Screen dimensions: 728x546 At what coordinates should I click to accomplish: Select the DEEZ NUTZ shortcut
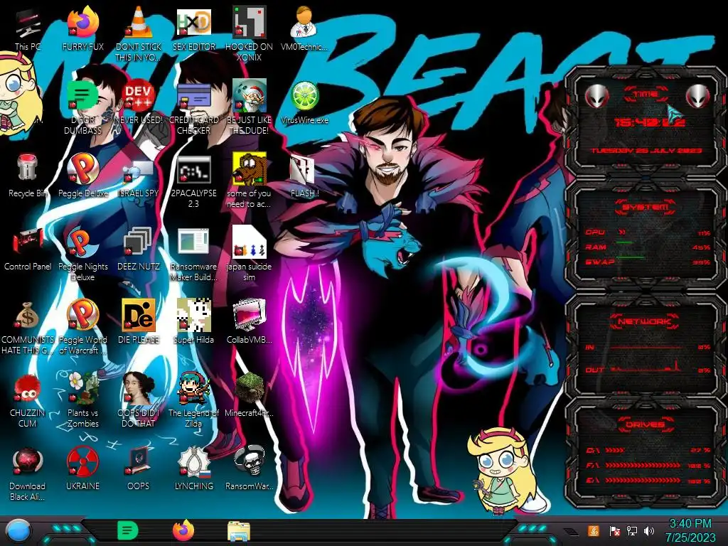click(x=138, y=249)
